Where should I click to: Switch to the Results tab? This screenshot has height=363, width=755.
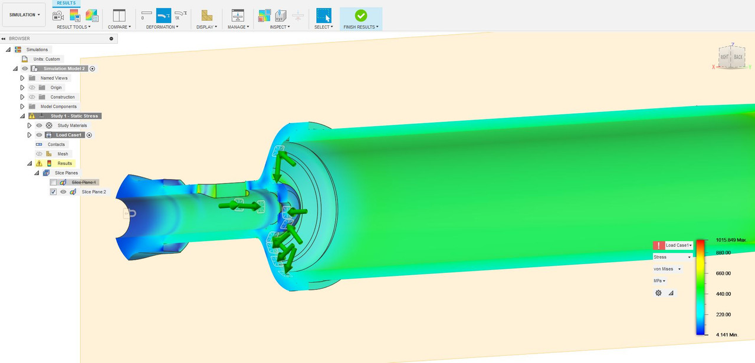pyautogui.click(x=66, y=3)
